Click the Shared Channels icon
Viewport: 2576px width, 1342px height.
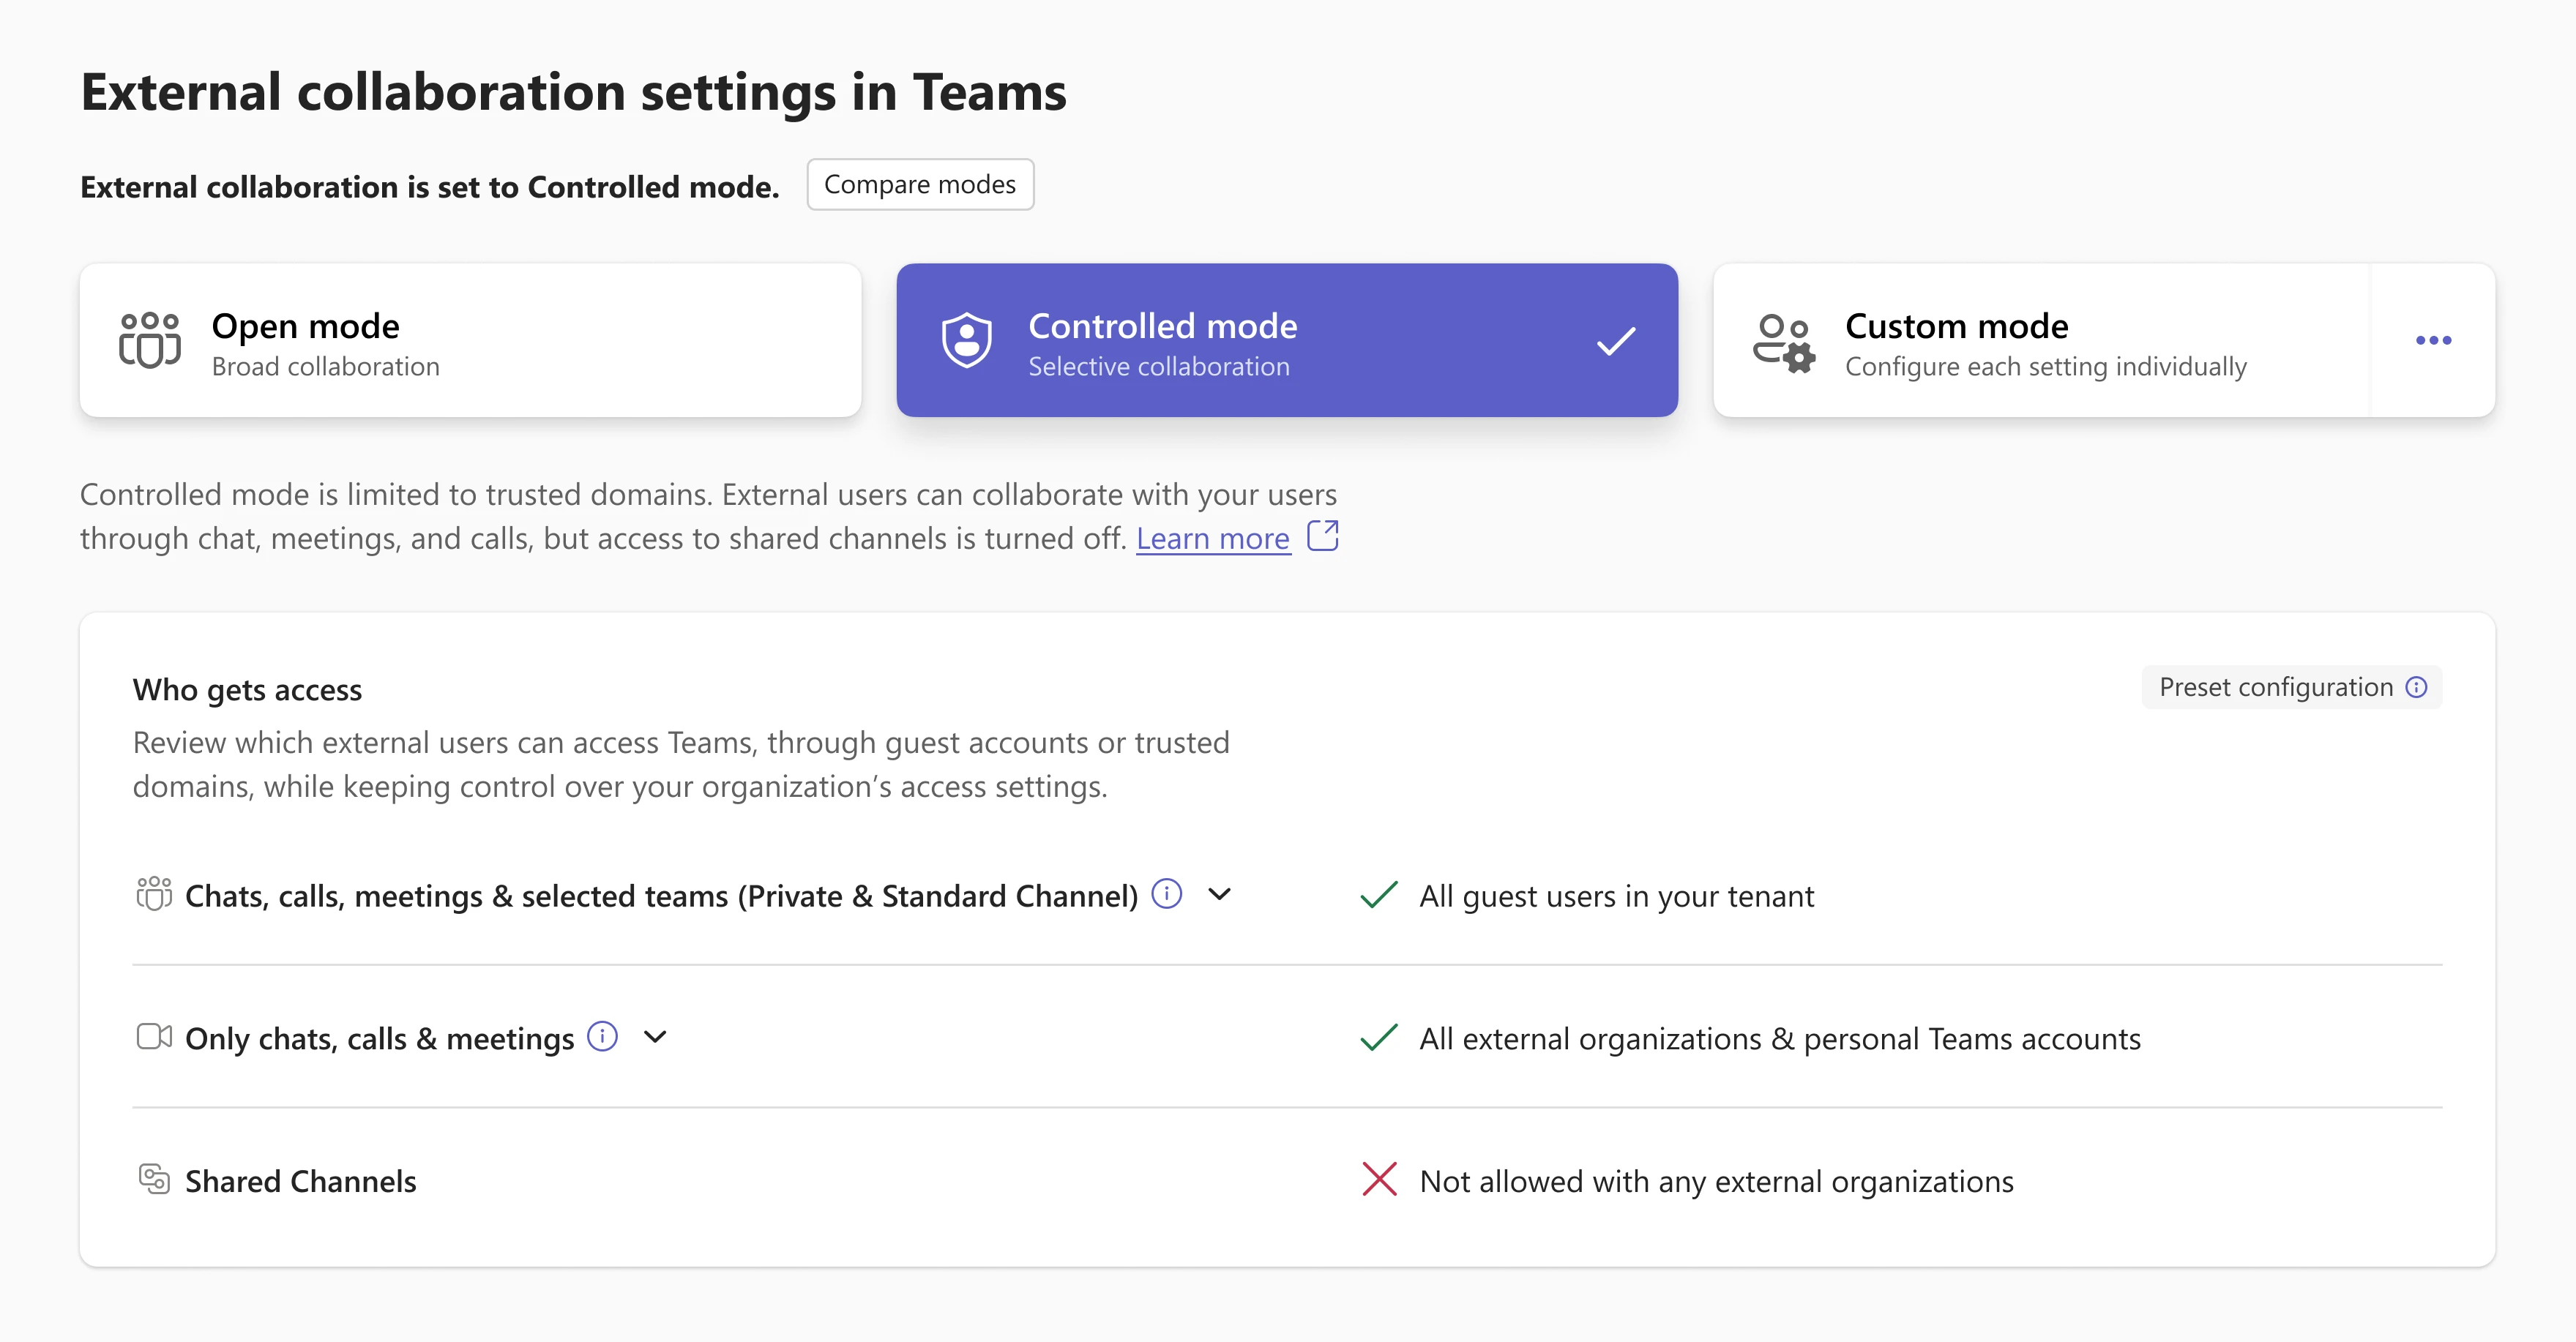[154, 1179]
